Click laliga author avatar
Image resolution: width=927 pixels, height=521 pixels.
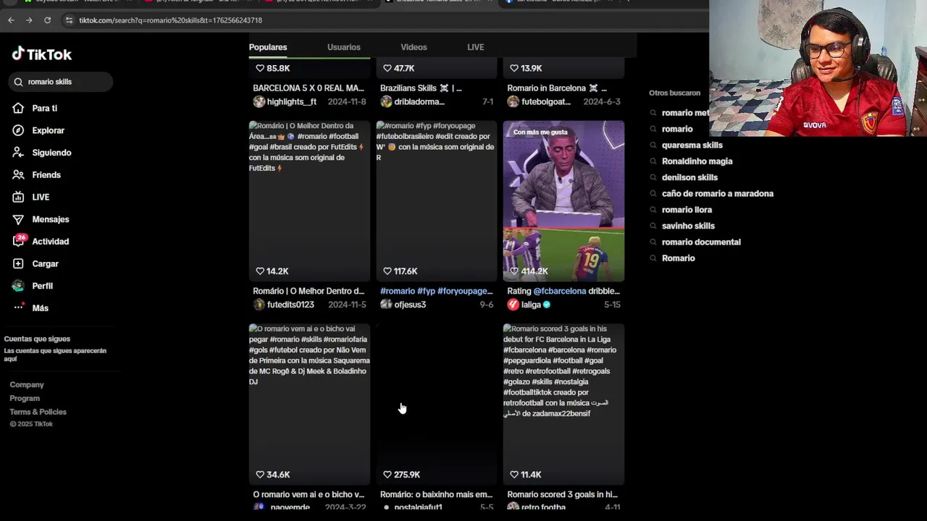pos(513,305)
